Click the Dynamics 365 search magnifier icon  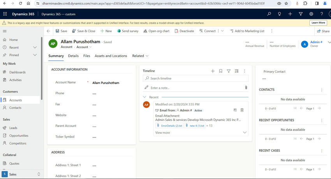(x=269, y=14)
